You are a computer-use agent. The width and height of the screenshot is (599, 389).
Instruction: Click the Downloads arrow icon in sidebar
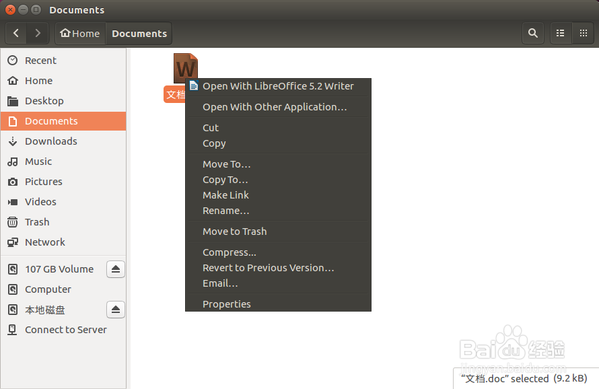pyautogui.click(x=13, y=141)
